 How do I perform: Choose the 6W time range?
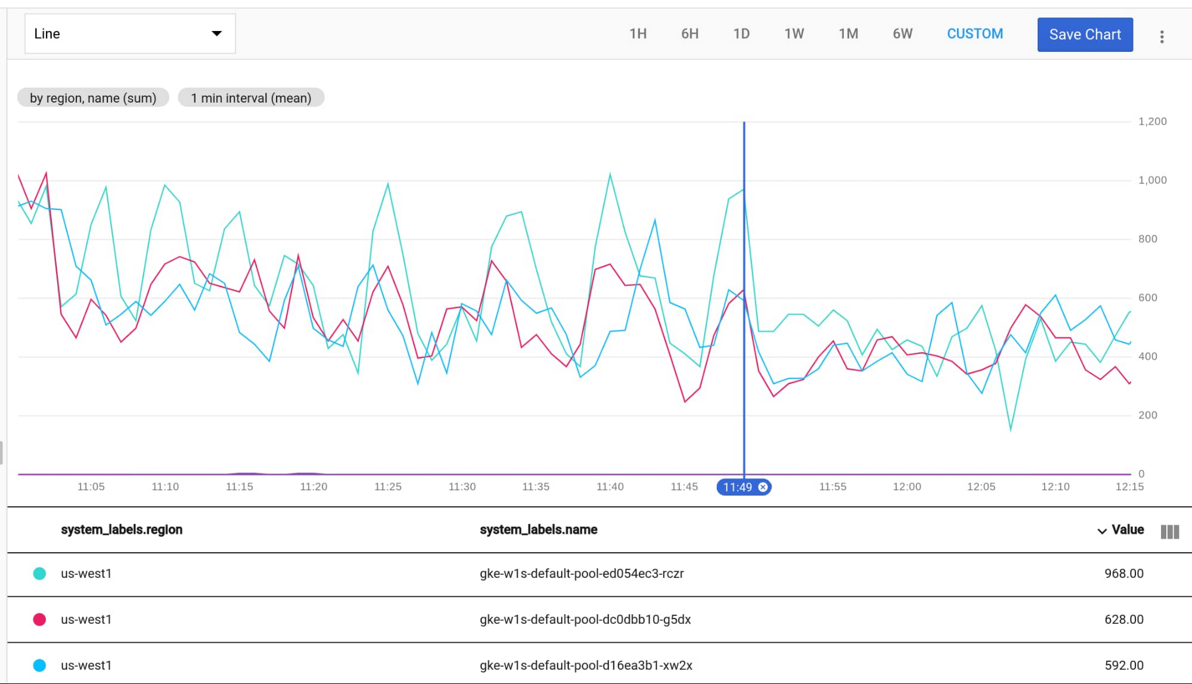point(902,34)
